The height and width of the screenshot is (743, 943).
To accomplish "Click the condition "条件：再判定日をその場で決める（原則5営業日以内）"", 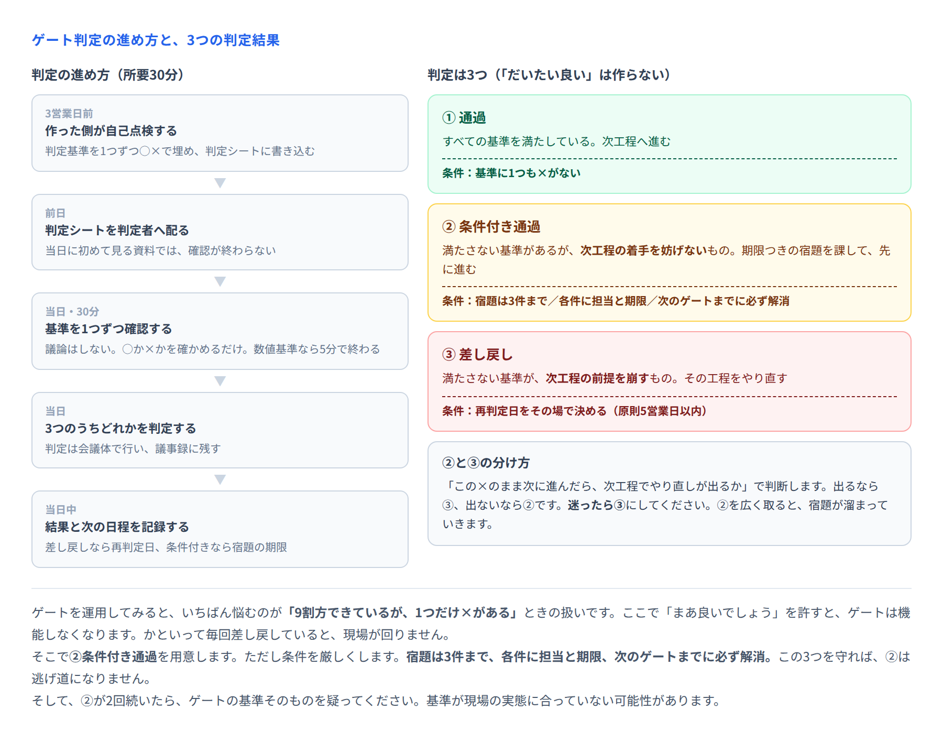I will (575, 411).
